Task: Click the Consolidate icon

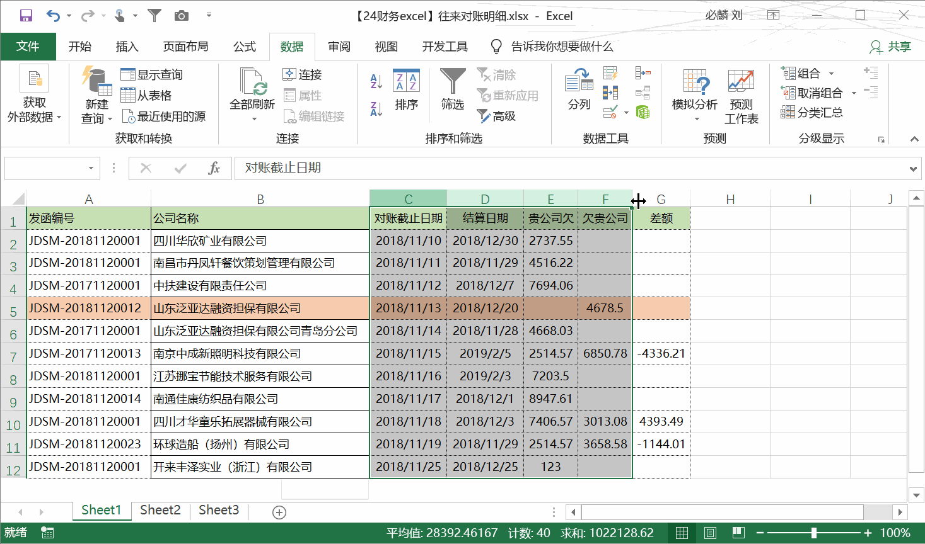Action: pos(643,73)
